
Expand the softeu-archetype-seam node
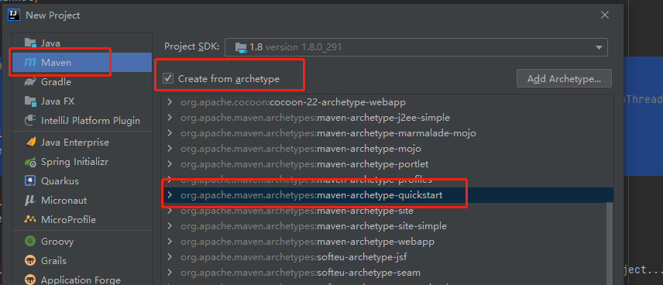[170, 273]
